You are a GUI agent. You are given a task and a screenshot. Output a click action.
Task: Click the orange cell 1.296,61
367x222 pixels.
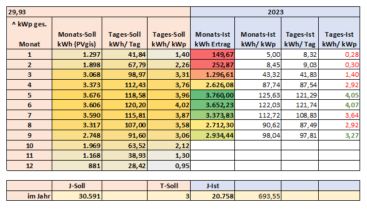click(213, 75)
